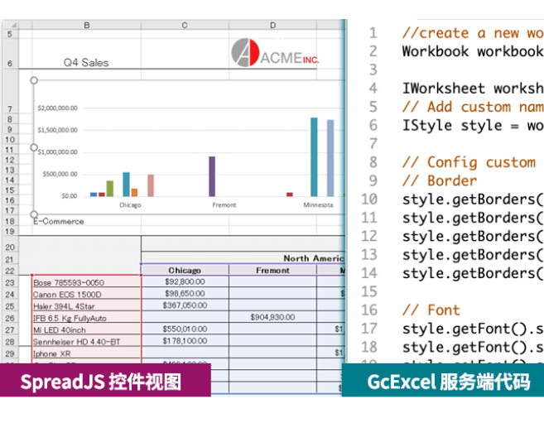
Task: Click the Canon EOS 1500D cell
Action: pyautogui.click(x=86, y=294)
